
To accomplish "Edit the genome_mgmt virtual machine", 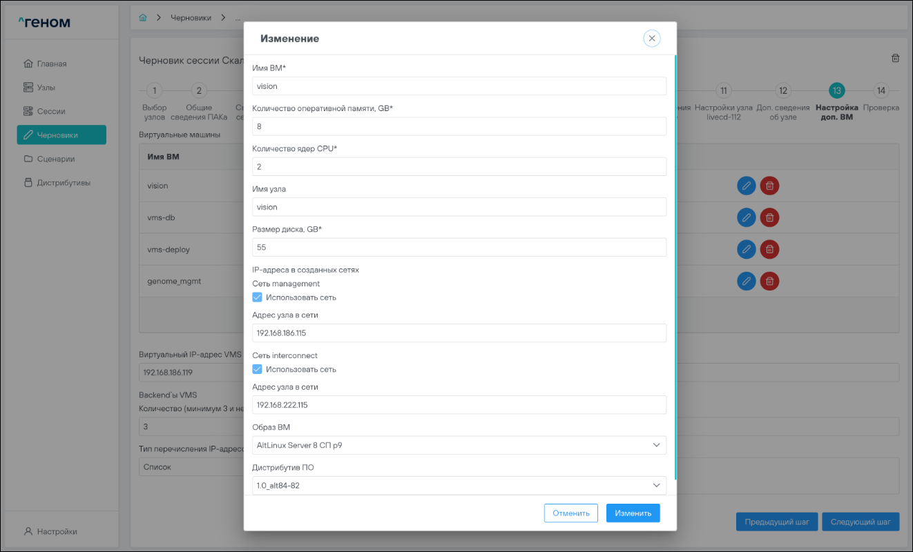I will (746, 281).
